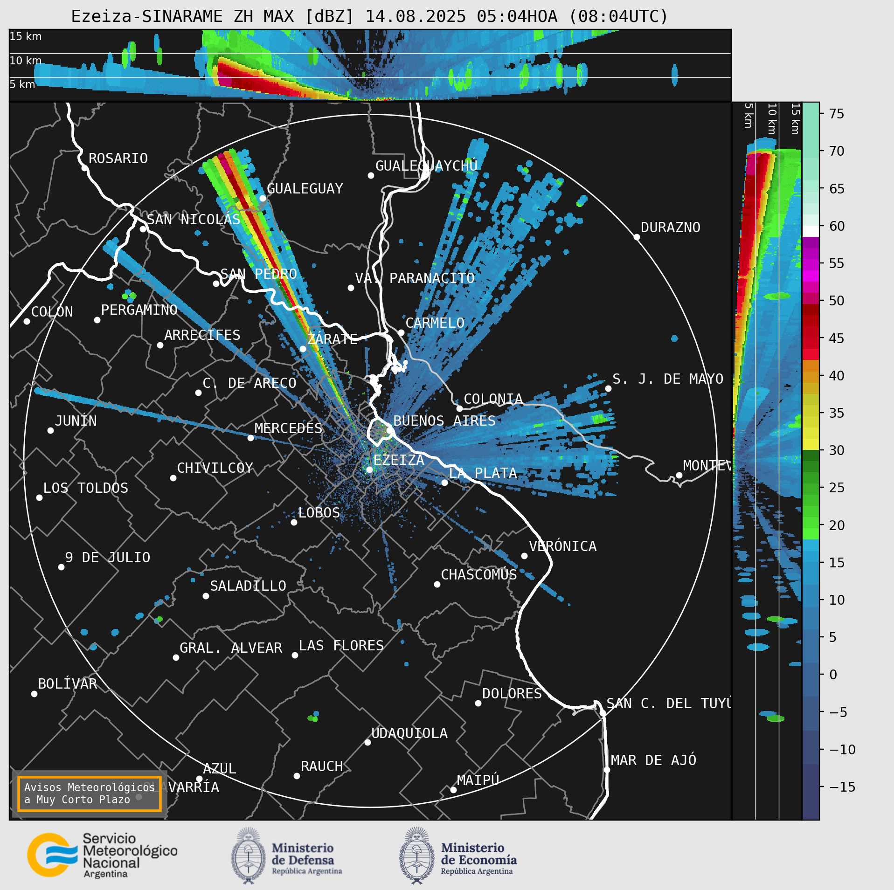Click the ARRECIFES label
This screenshot has width=894, height=890.
click(202, 335)
